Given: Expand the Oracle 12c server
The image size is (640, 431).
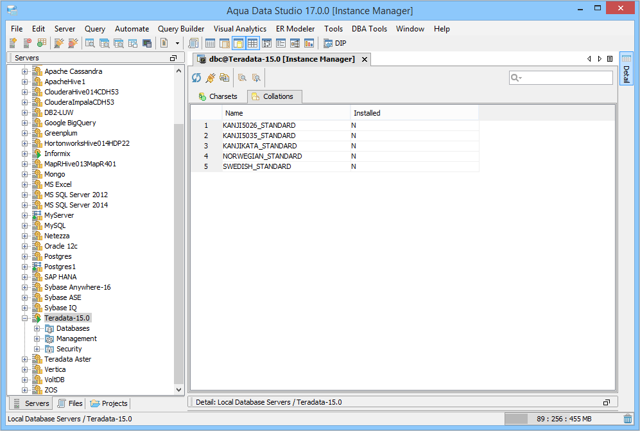Looking at the screenshot, I should (25, 247).
